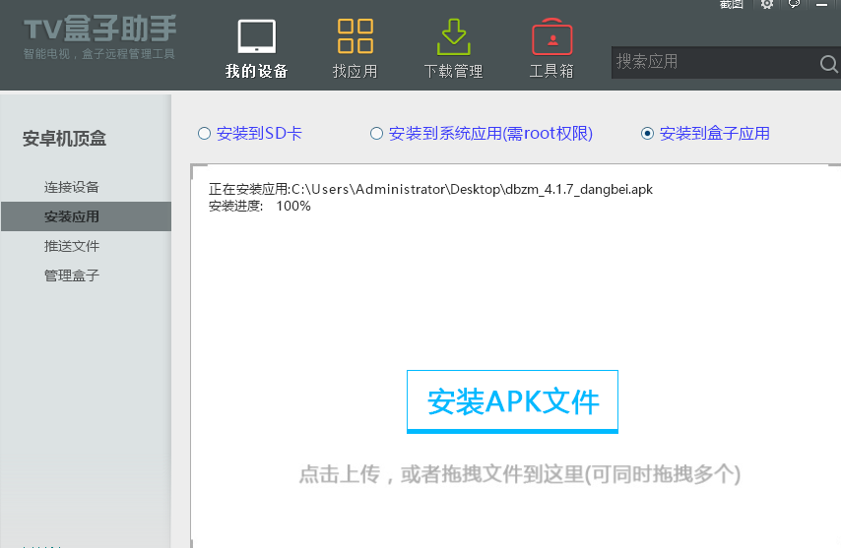Open 连接设备 in the sidebar
Screen dimensions: 841x548
pos(72,187)
